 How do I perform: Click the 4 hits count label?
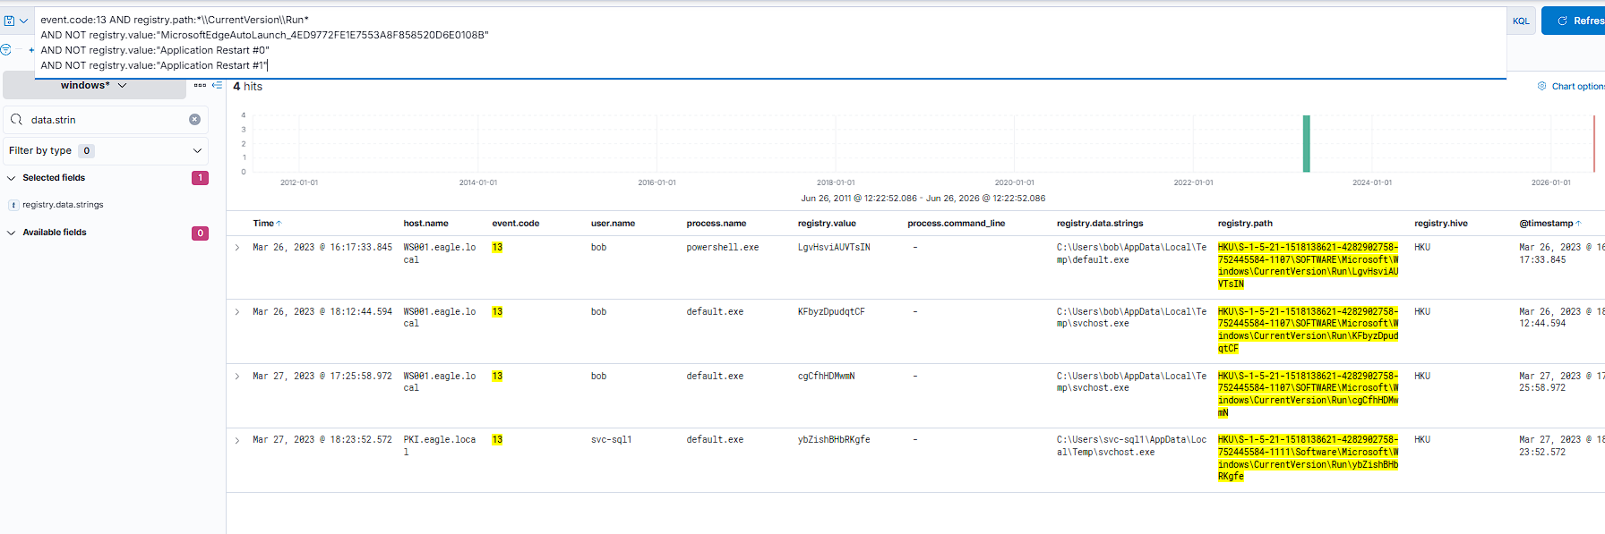(x=247, y=87)
